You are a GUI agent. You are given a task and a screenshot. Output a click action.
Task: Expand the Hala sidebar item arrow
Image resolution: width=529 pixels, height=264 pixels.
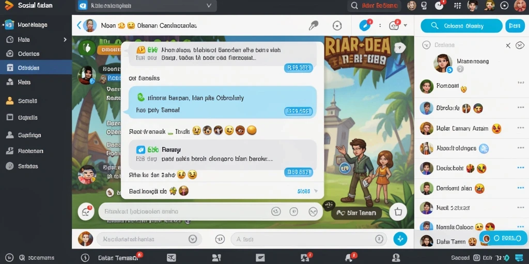(x=65, y=39)
